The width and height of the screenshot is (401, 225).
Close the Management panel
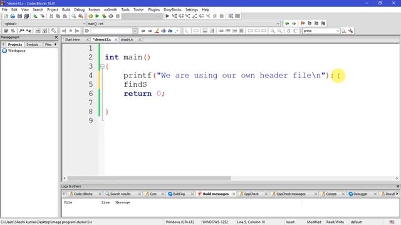pos(56,37)
